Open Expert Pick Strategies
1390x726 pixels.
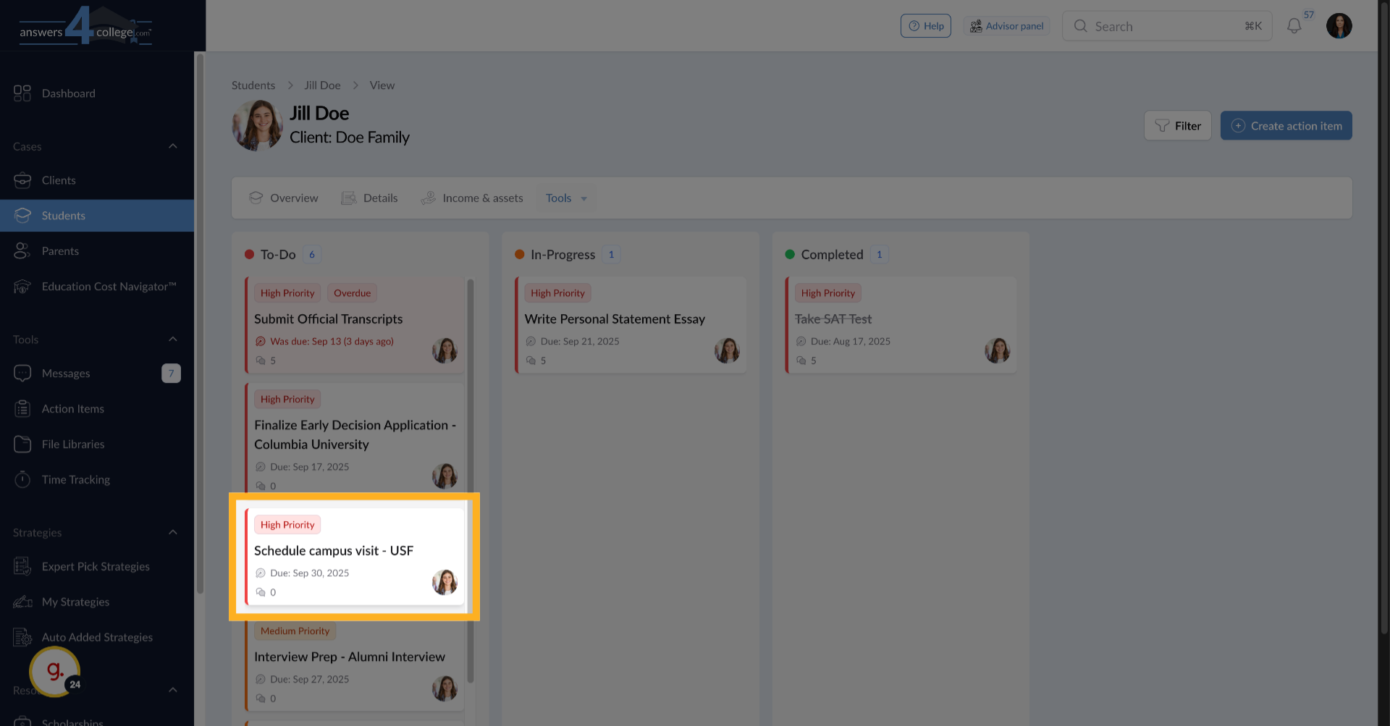pyautogui.click(x=96, y=567)
